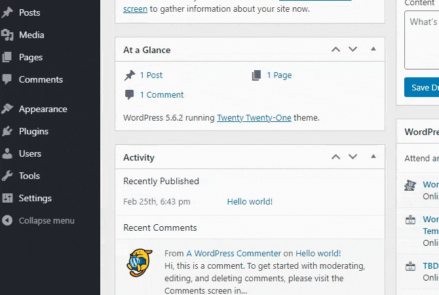
Task: Click the 'Feb 25th, 6:43 pm' date
Action: click(157, 202)
